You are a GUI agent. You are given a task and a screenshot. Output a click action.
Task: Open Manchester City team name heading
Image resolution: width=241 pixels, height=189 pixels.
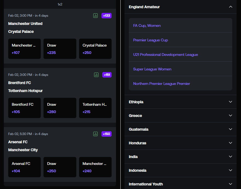coord(23,150)
